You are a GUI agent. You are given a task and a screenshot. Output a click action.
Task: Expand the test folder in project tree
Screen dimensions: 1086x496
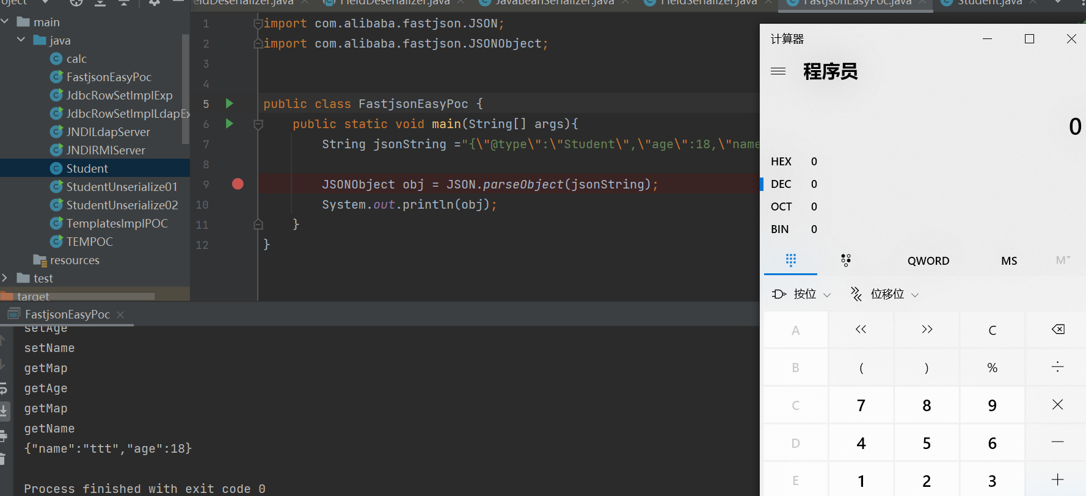pos(5,278)
